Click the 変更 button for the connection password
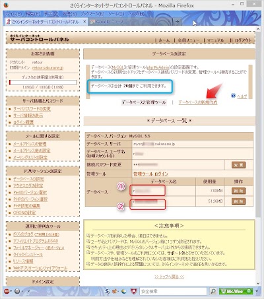Image resolution: width=264 pixels, height=299 pixels. pos(238,165)
